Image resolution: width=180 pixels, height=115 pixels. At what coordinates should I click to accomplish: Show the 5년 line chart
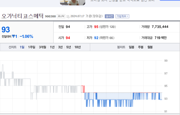point(69,47)
